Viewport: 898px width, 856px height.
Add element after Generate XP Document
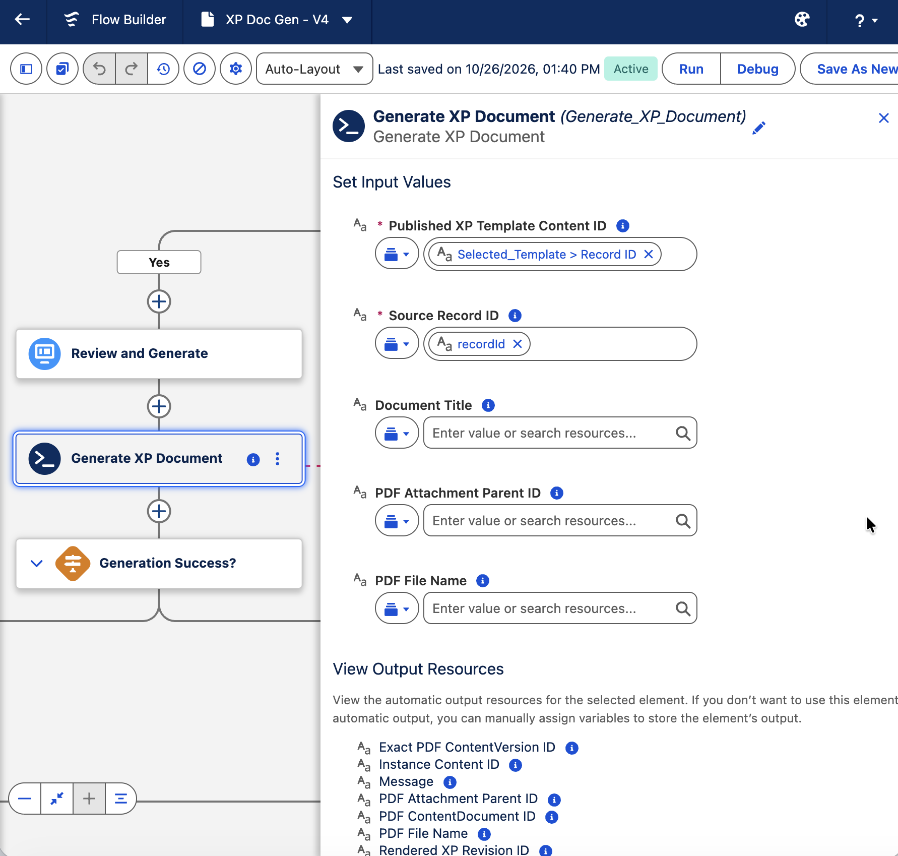coord(159,511)
